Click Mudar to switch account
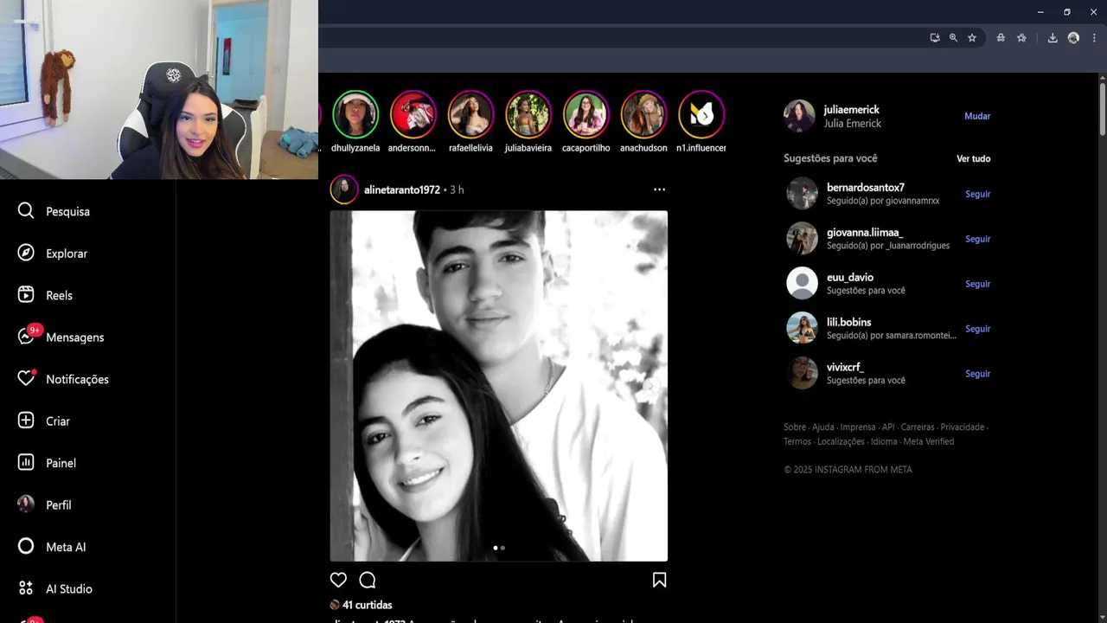Viewport: 1107px width, 623px height. [977, 116]
